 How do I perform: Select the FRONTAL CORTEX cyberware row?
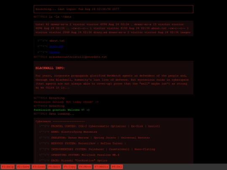[106, 126]
